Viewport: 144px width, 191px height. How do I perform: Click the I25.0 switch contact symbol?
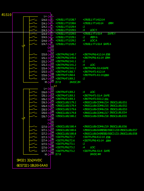(33, 55)
